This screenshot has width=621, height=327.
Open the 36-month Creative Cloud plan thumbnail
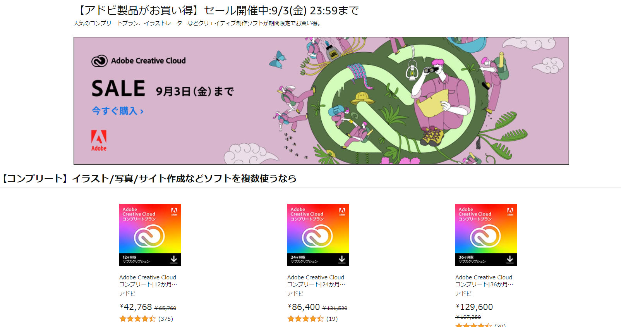(x=486, y=235)
